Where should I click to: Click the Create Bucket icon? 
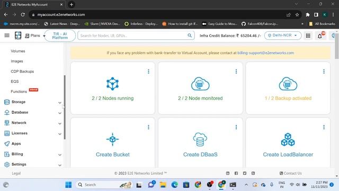tap(113, 139)
